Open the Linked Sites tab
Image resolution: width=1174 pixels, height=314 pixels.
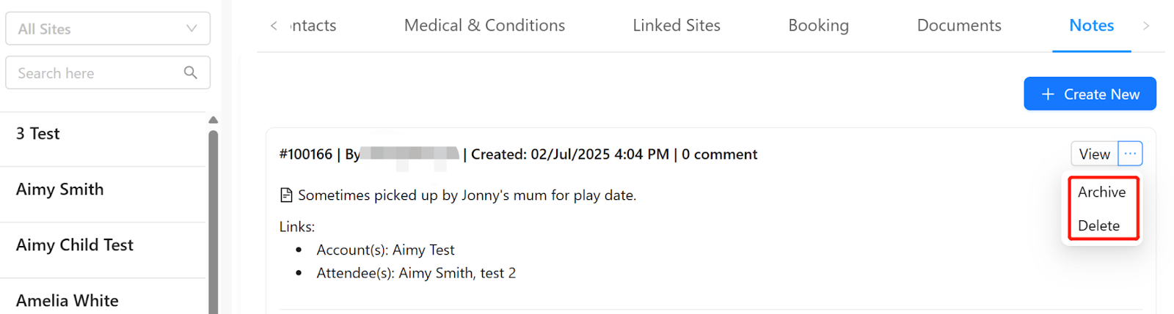(677, 26)
